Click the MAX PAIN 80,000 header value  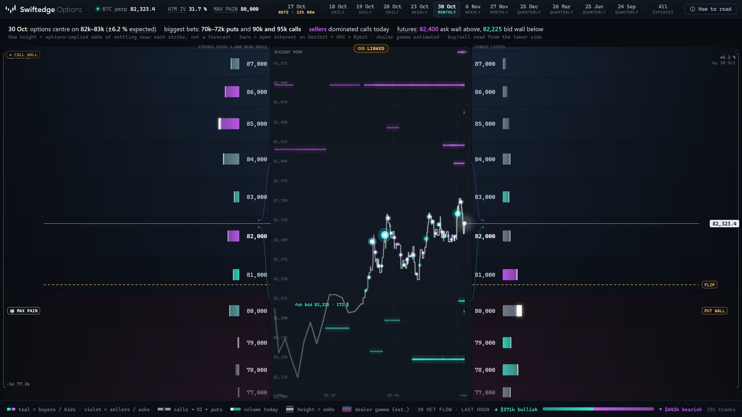point(236,9)
